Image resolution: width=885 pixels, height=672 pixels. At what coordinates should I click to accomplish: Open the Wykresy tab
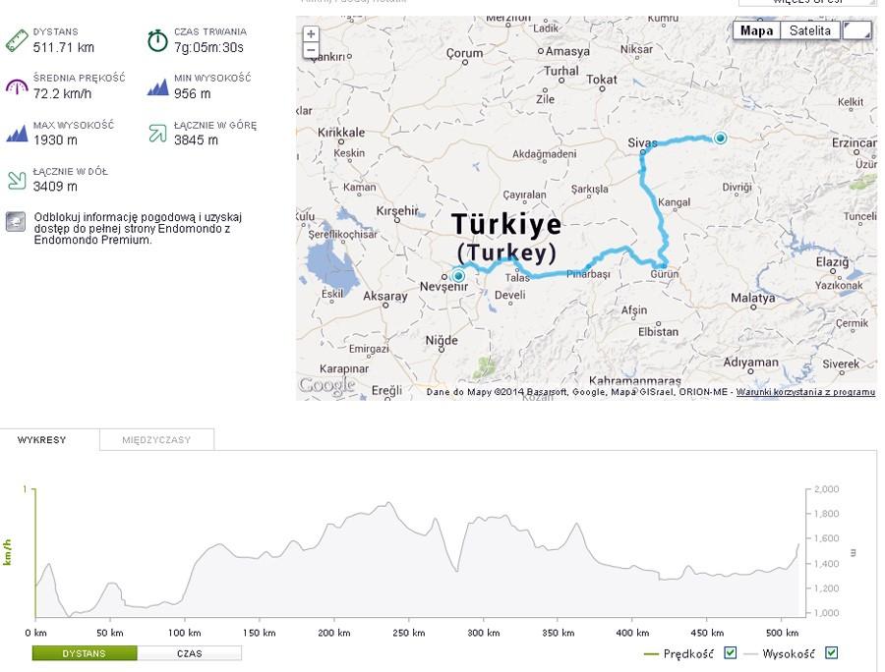(x=41, y=440)
